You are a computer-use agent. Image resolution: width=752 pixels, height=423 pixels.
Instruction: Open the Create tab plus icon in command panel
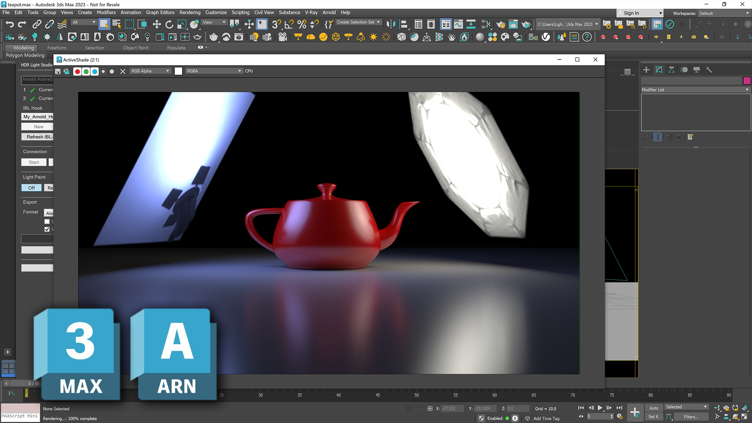(646, 70)
